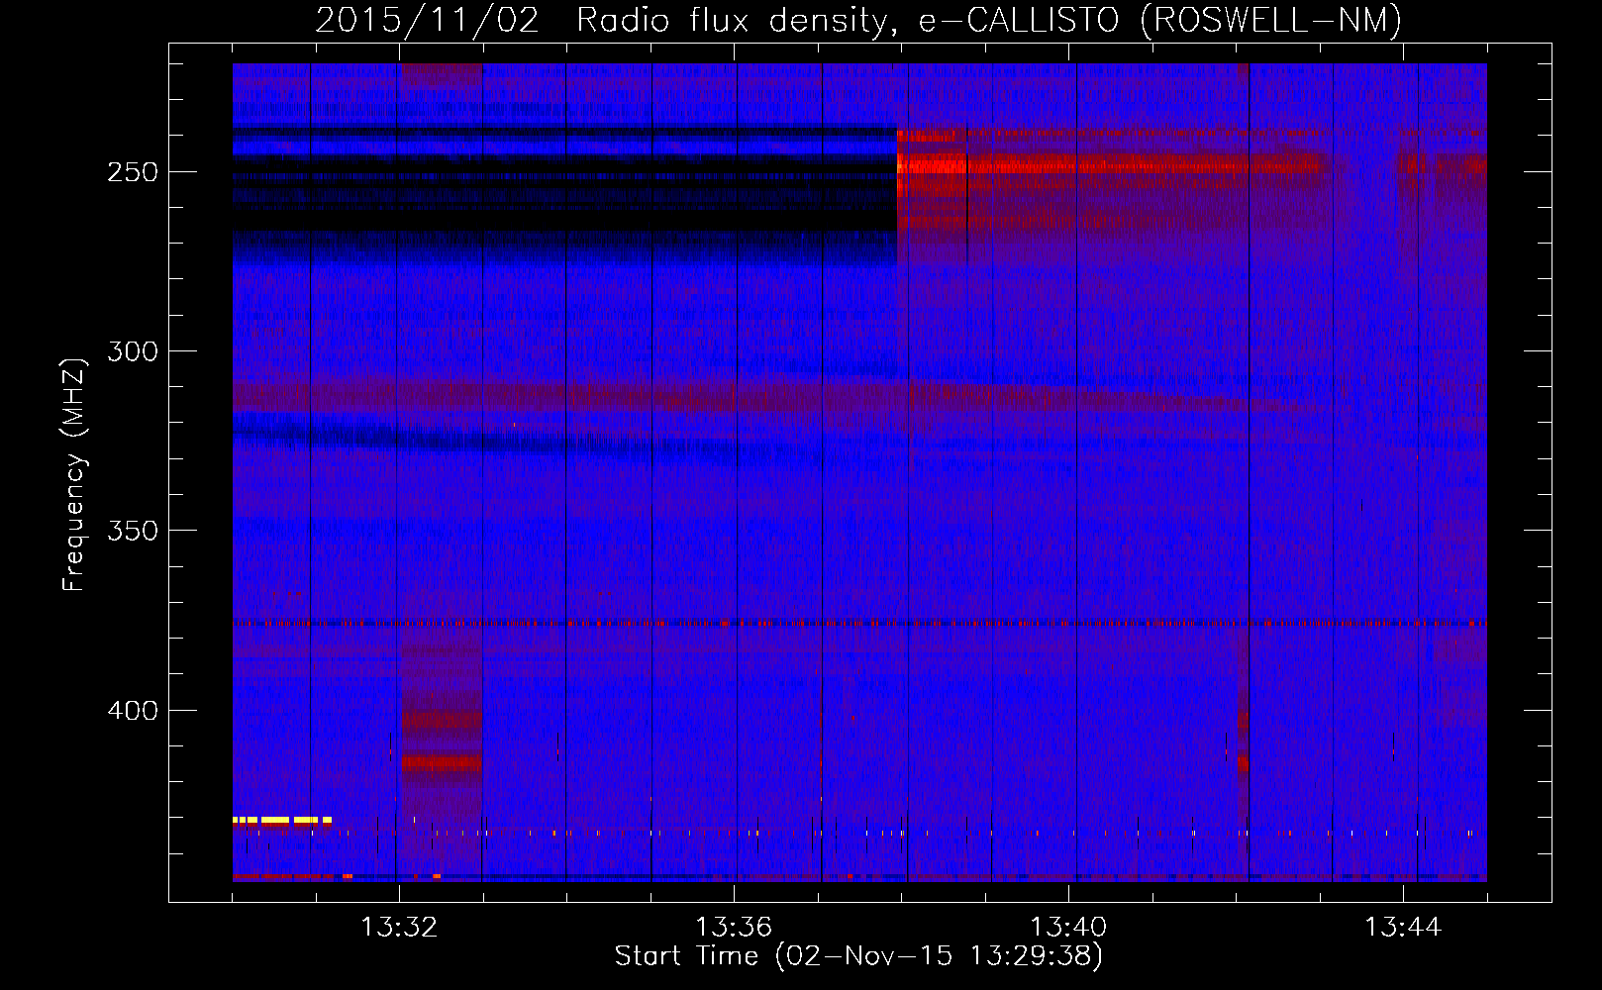Select the "Frequency (MHZ)" y-axis label

coord(74,474)
